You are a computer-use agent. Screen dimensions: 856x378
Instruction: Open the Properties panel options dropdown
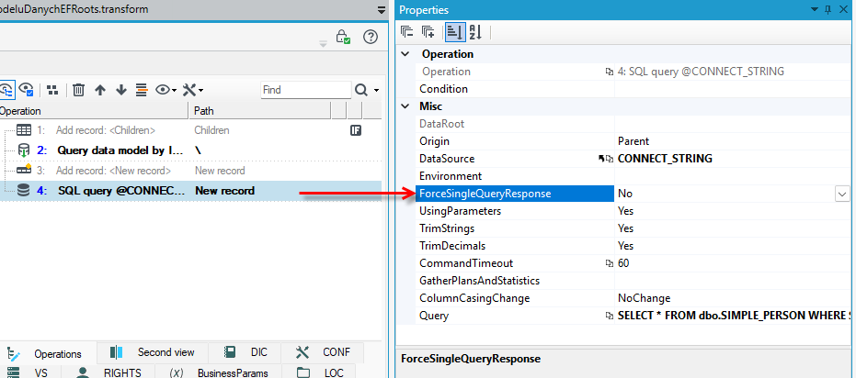(x=815, y=10)
